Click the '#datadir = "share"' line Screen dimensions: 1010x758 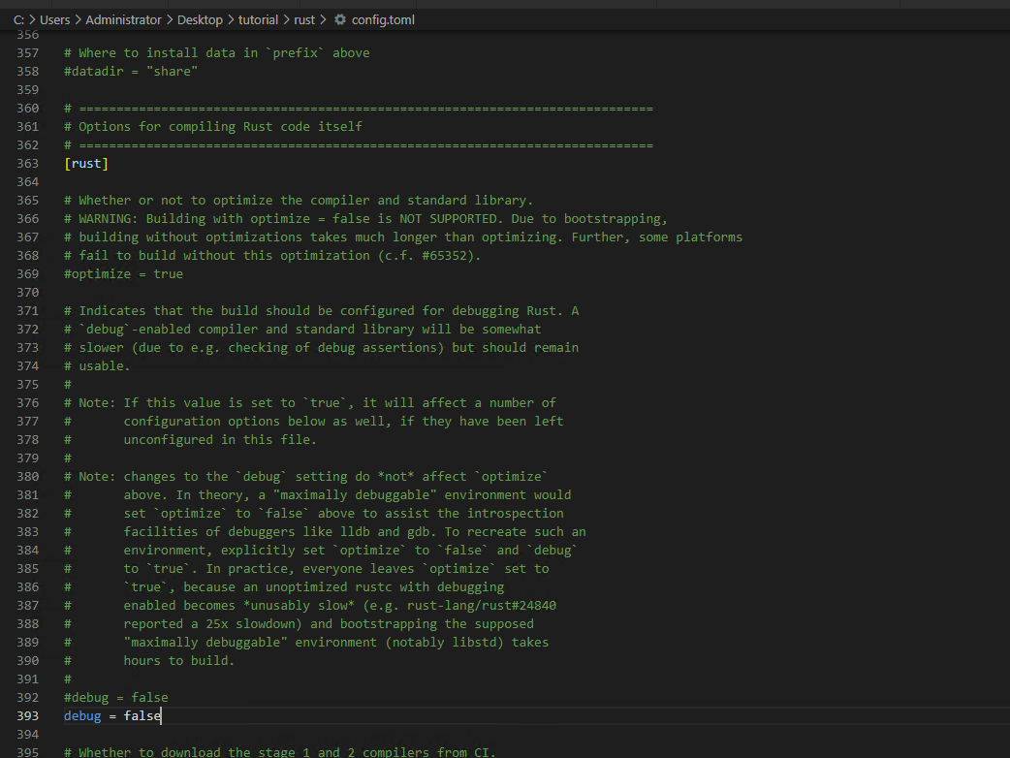(x=131, y=72)
